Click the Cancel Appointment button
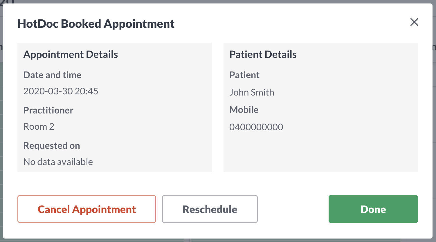Screen dimensions: 436x242 [87, 209]
